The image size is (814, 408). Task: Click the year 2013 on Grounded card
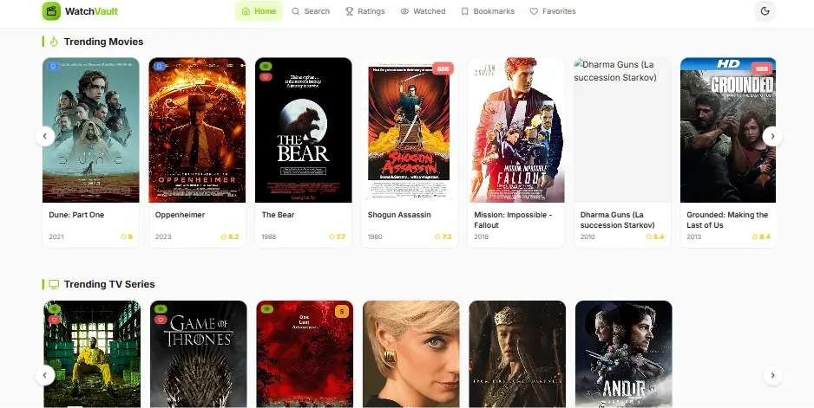tap(694, 236)
